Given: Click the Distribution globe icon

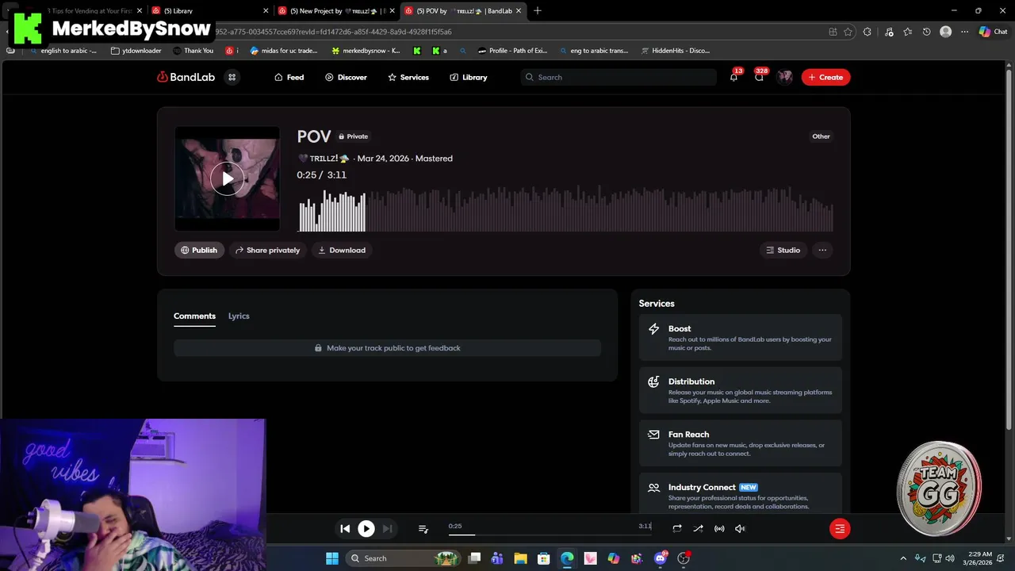Looking at the screenshot, I should pyautogui.click(x=653, y=381).
